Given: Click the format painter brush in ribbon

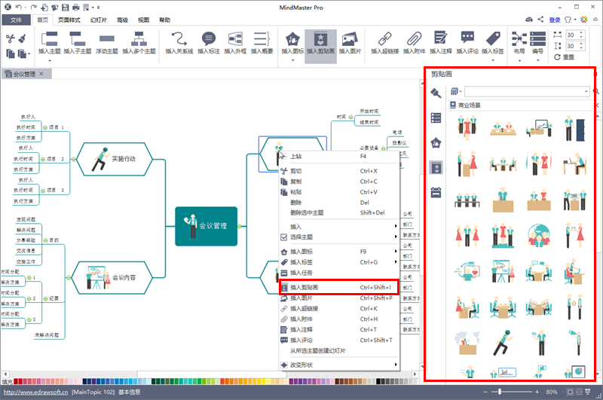Looking at the screenshot, I should pyautogui.click(x=23, y=38).
